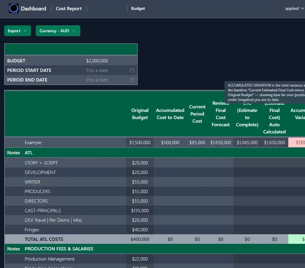Image resolution: width=305 pixels, height=268 pixels.
Task: Click the Notes label for ATL section
Action: click(x=14, y=153)
